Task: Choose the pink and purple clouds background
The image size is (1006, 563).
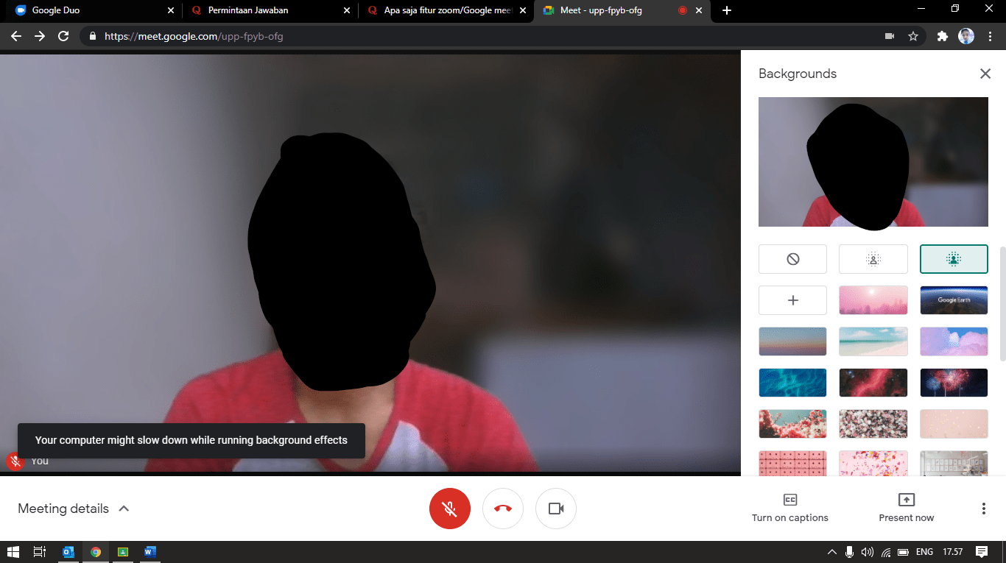Action: [x=954, y=341]
